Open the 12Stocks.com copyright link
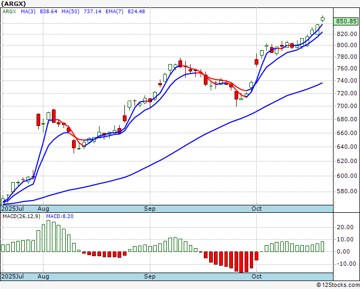The width and height of the screenshot is (360, 289). [x=338, y=285]
